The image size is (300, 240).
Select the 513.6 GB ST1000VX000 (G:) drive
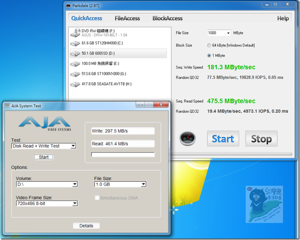coord(118,74)
